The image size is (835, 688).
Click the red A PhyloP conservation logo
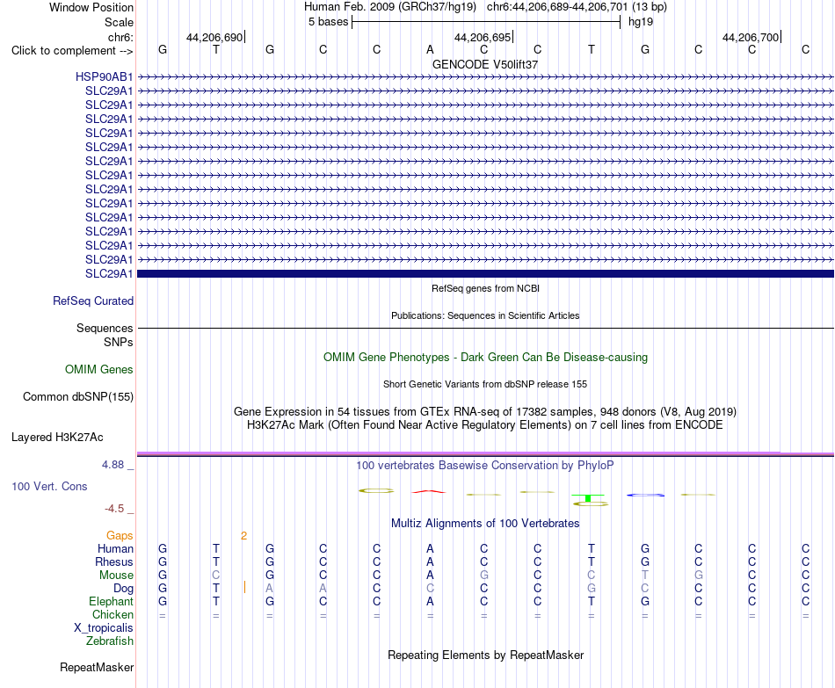pyautogui.click(x=429, y=491)
